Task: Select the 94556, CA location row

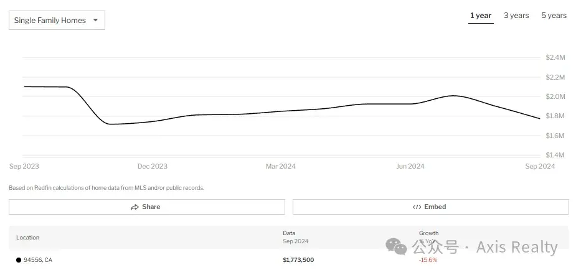Action: 37,260
